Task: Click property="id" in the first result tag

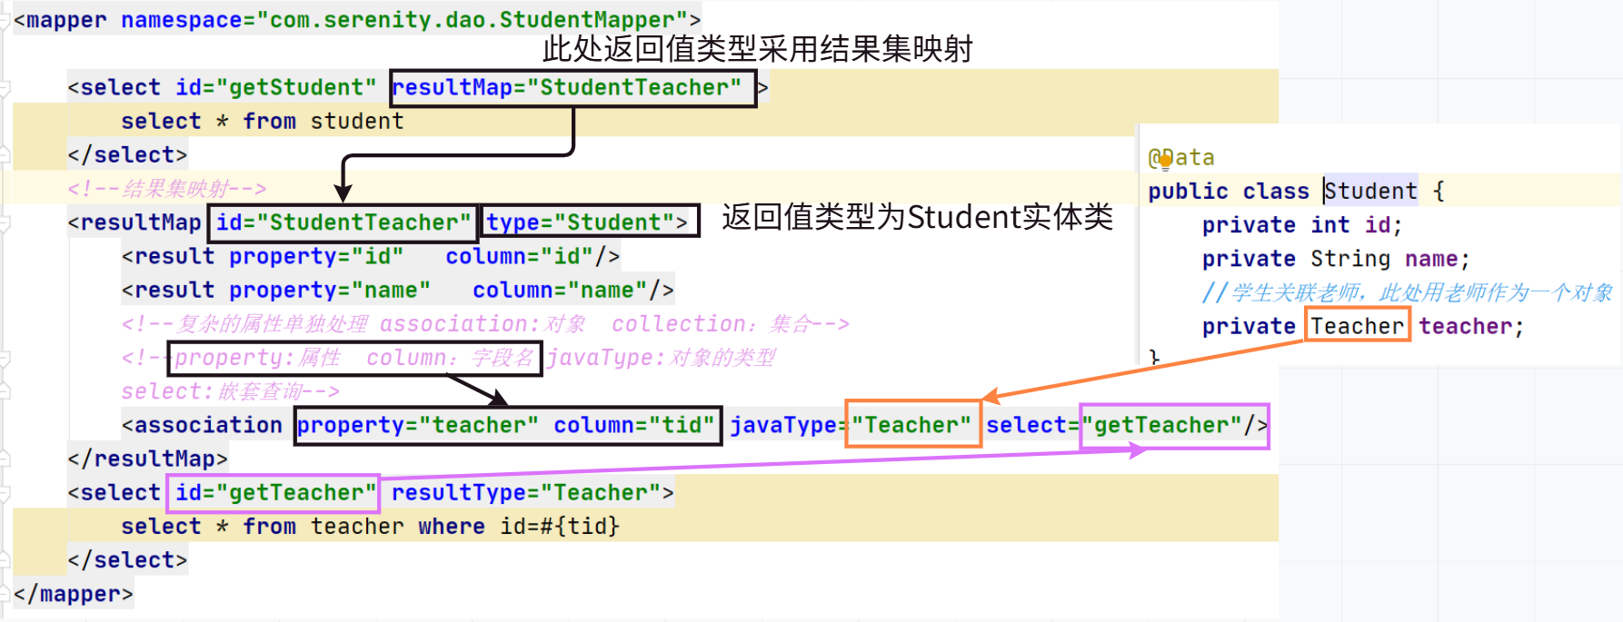Action: (x=316, y=256)
